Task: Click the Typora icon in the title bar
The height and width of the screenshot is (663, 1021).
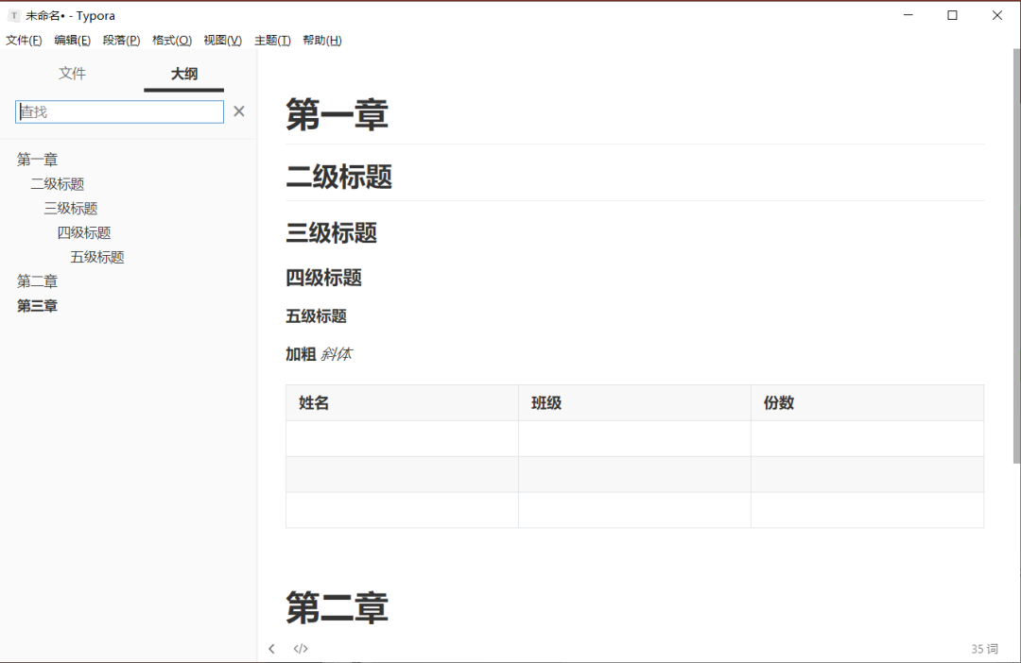Action: (13, 14)
